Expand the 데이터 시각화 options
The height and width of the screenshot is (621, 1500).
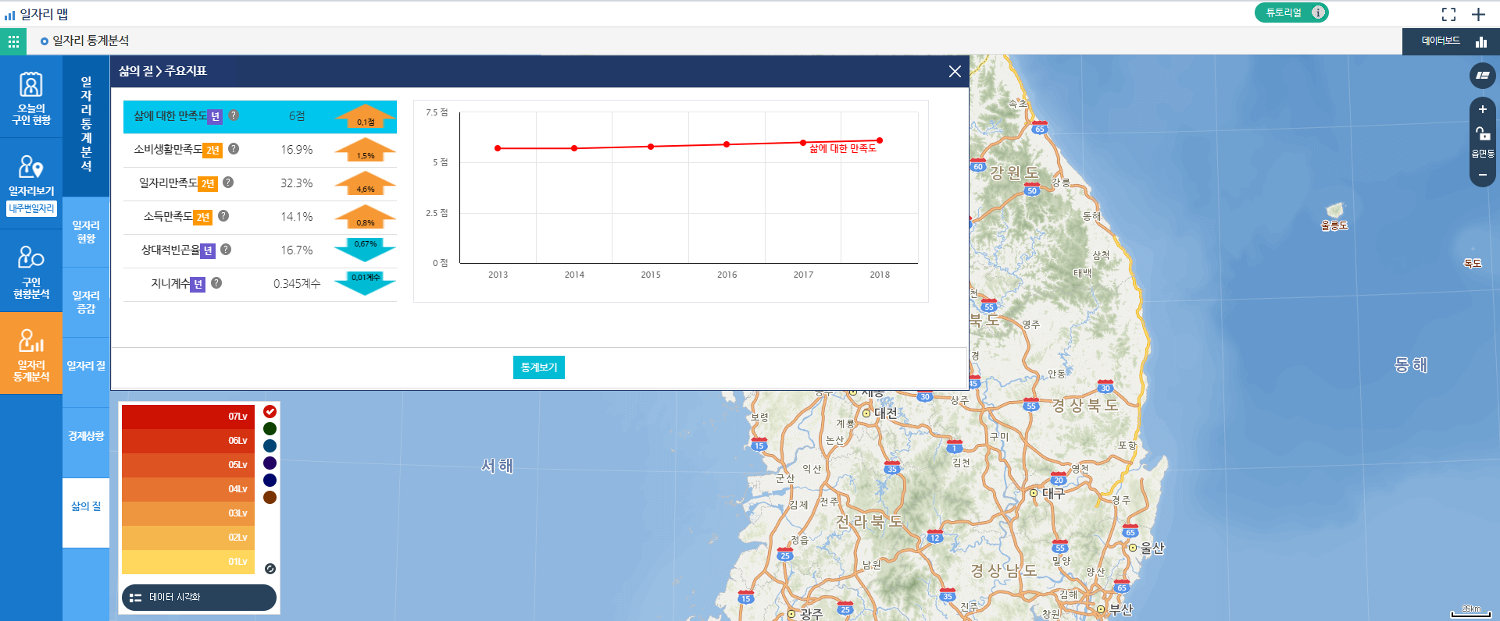(198, 598)
